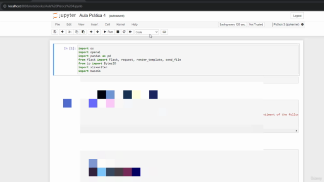Screen dimensions: 324x182
Task: Open the Insert menu
Action: tap(95, 24)
